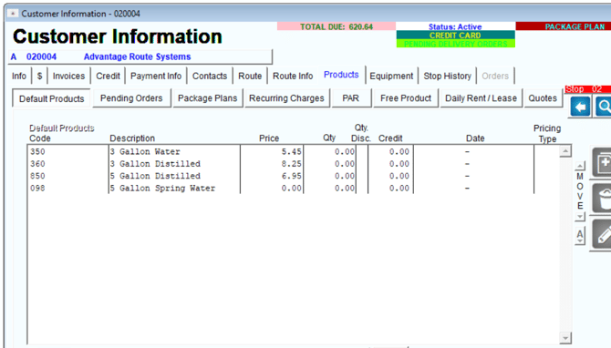This screenshot has width=611, height=348.
Task: Select the 5 Gallon Spring Water row
Action: (294, 188)
